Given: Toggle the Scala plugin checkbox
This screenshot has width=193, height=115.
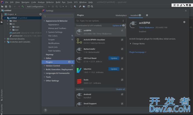Looking at the screenshot, I should 122,80.
